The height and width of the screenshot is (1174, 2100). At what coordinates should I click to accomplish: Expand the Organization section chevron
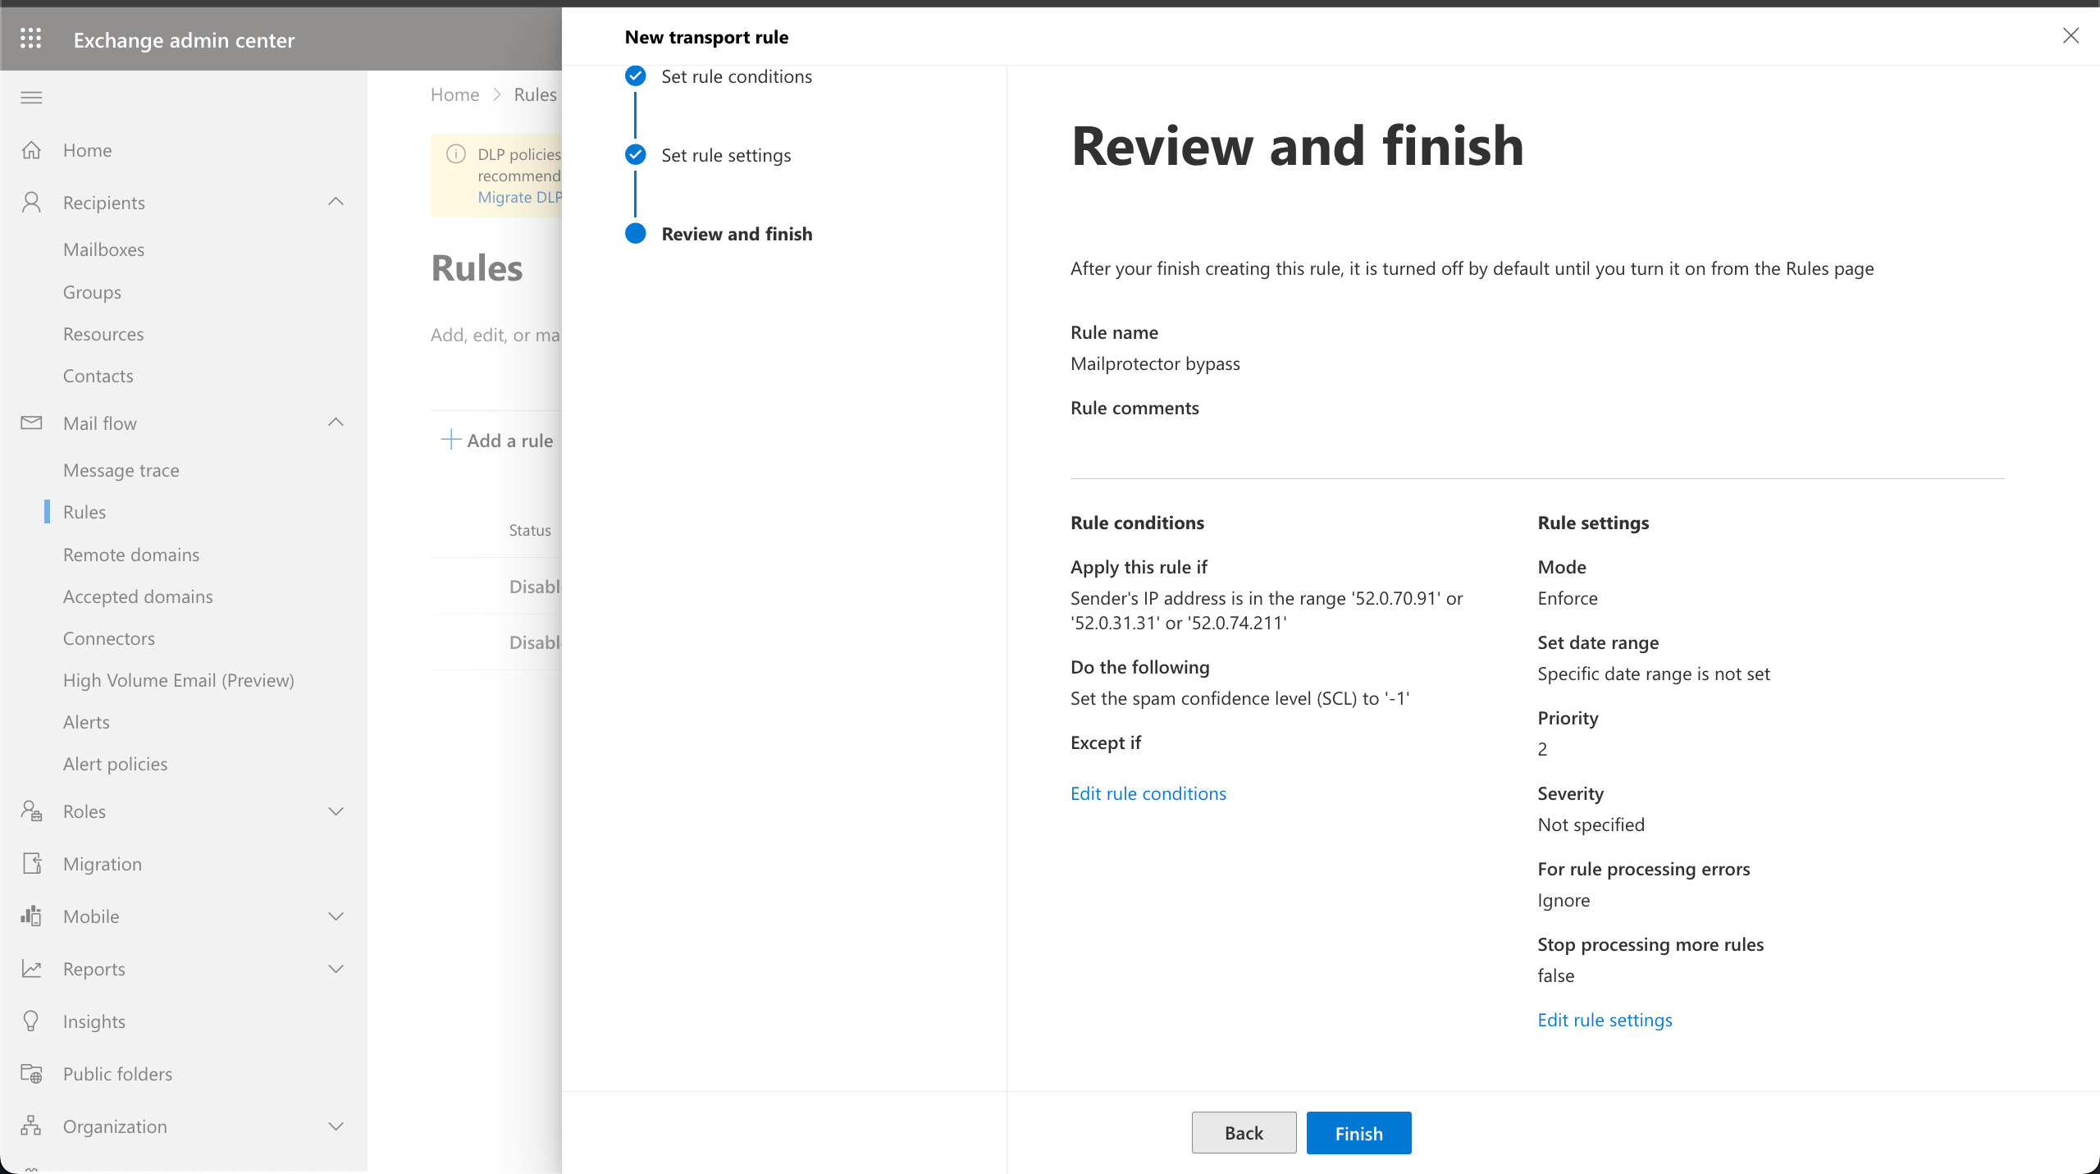[336, 1126]
